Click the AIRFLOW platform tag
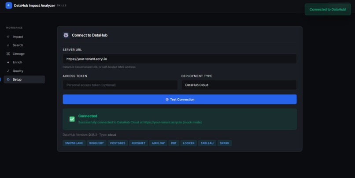 (x=158, y=143)
